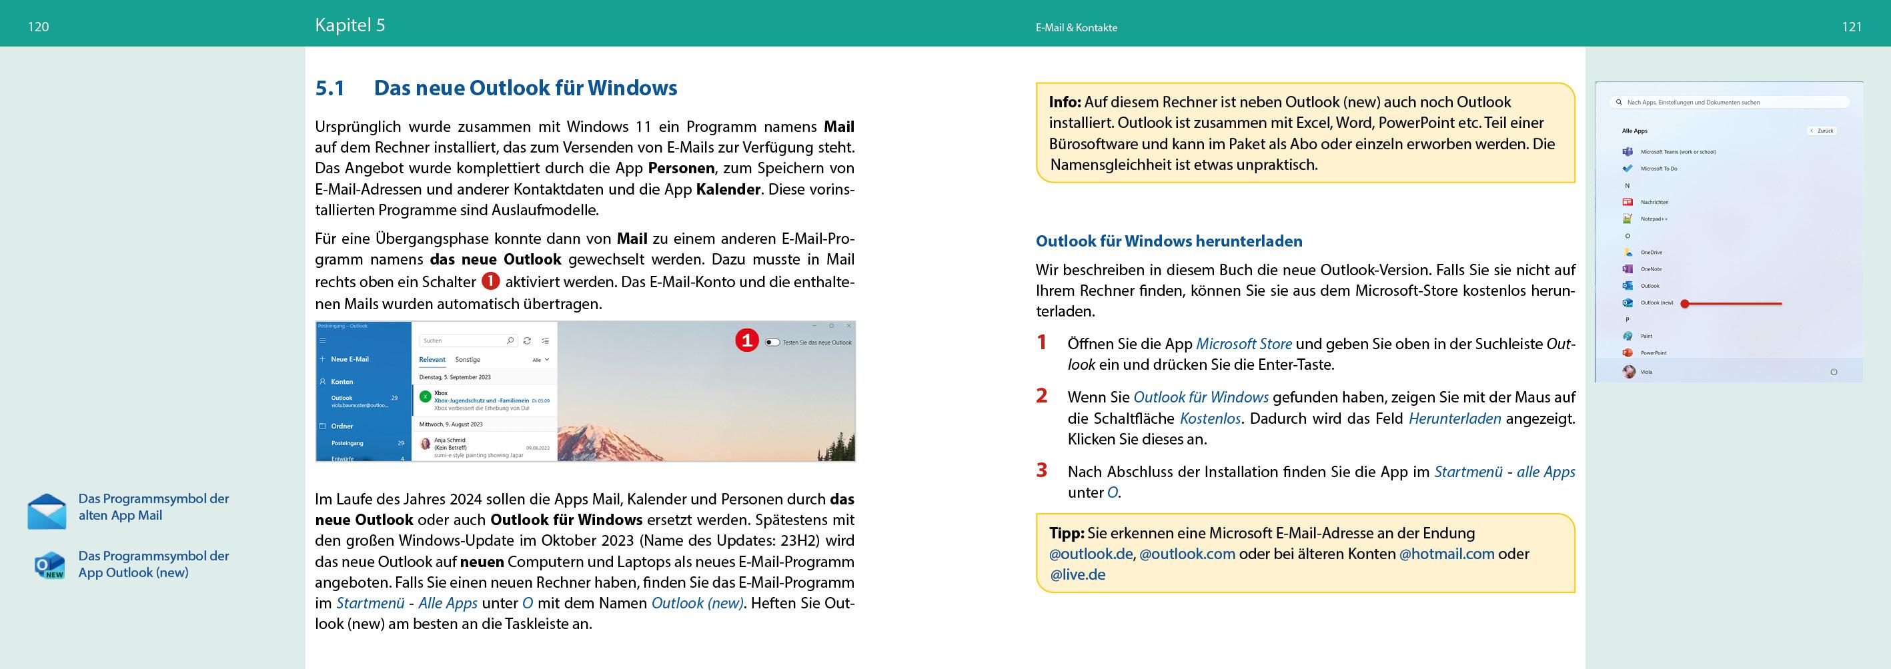Image resolution: width=1891 pixels, height=669 pixels.
Task: Open the hamburger menu in Mail sidebar
Action: coord(322,340)
